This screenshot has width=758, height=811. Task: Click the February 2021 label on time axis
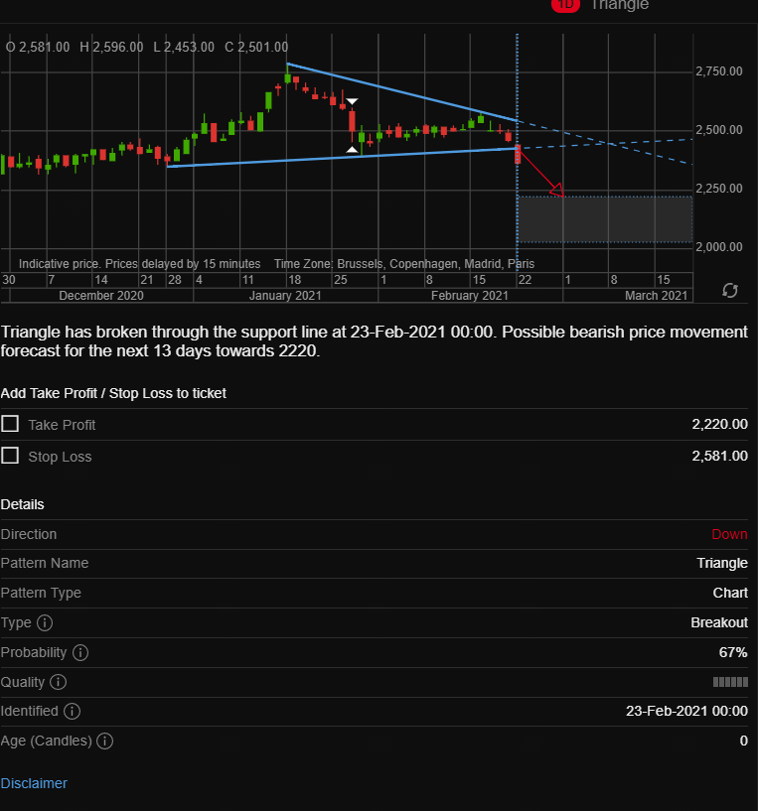[x=470, y=296]
